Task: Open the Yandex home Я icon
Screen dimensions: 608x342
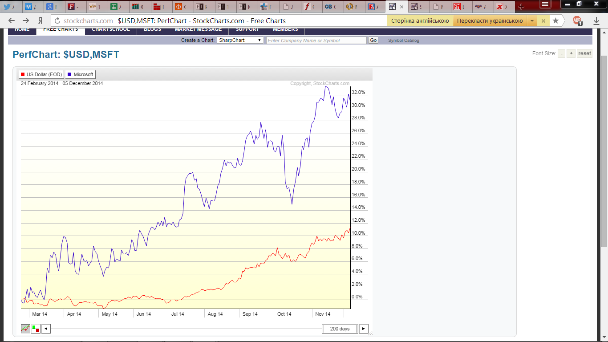Action: (40, 21)
